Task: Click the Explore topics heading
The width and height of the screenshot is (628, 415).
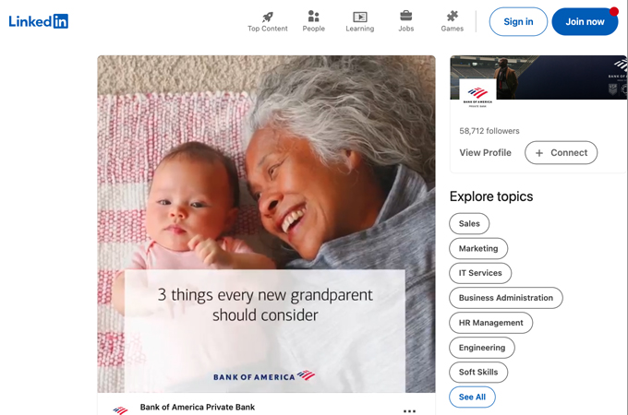Action: (x=491, y=196)
